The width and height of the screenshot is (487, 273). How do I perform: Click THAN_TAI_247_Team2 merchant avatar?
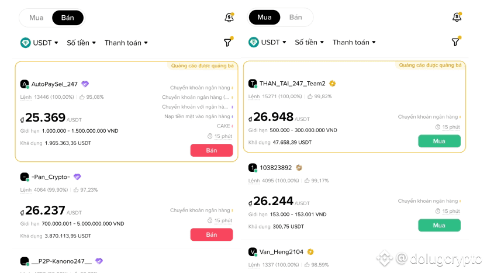coord(253,84)
